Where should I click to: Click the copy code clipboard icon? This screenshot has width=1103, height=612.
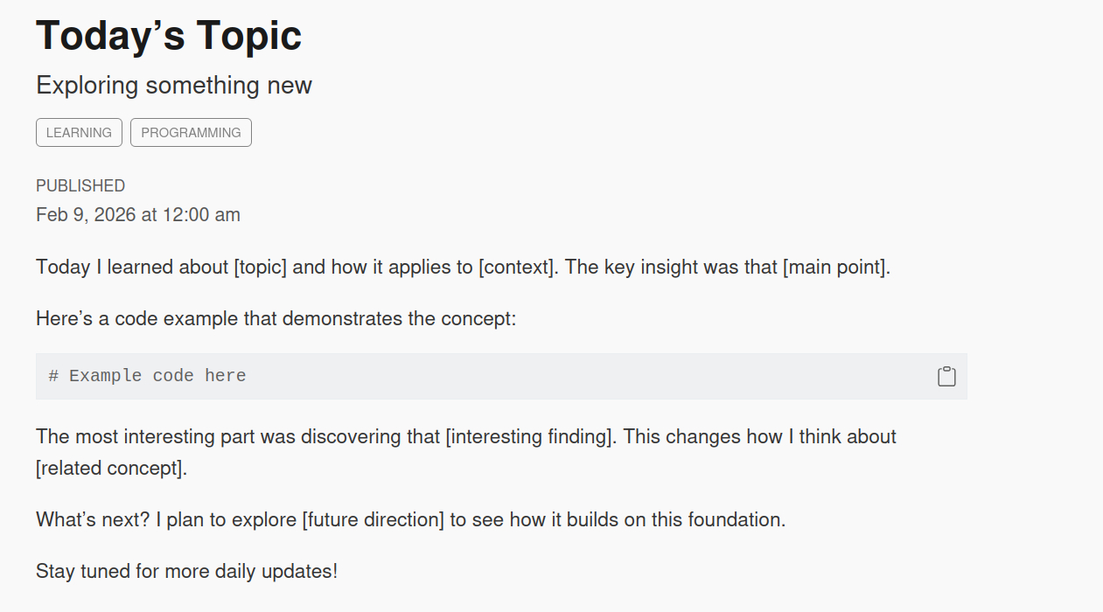coord(946,376)
